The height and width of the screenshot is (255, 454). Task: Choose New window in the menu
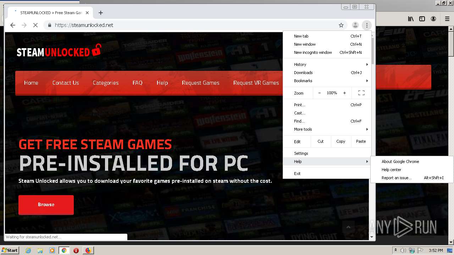327,44
